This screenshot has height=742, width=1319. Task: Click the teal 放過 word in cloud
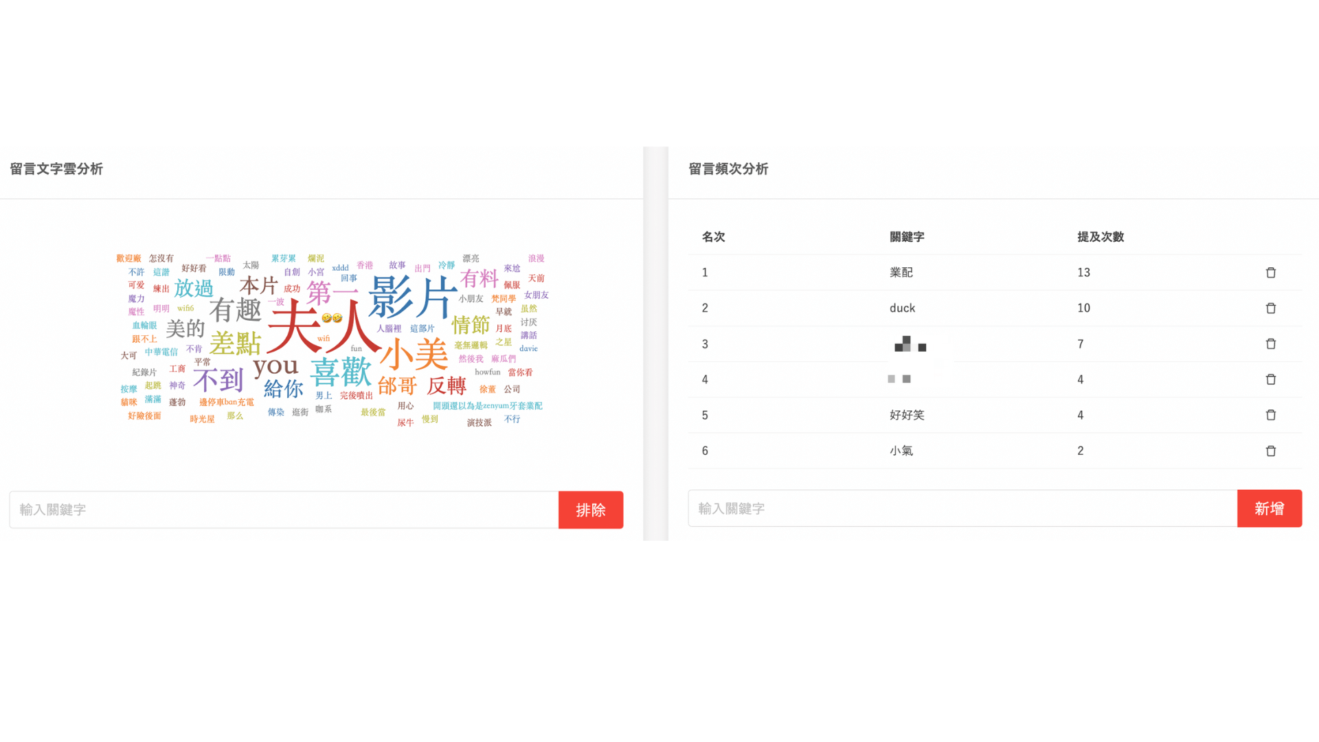tap(194, 289)
